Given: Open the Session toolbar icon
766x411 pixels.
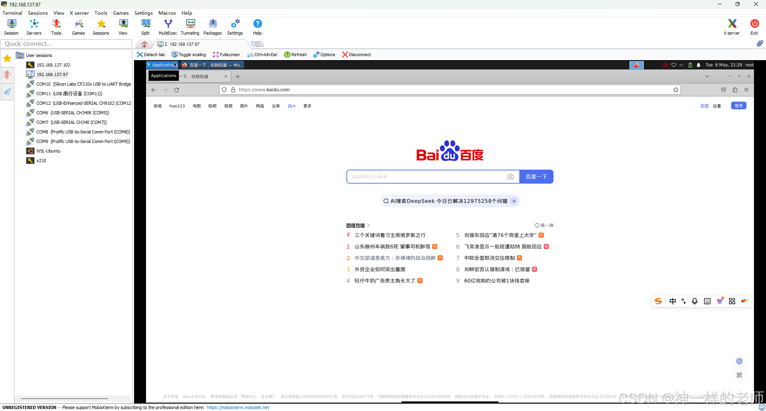Looking at the screenshot, I should tap(11, 27).
